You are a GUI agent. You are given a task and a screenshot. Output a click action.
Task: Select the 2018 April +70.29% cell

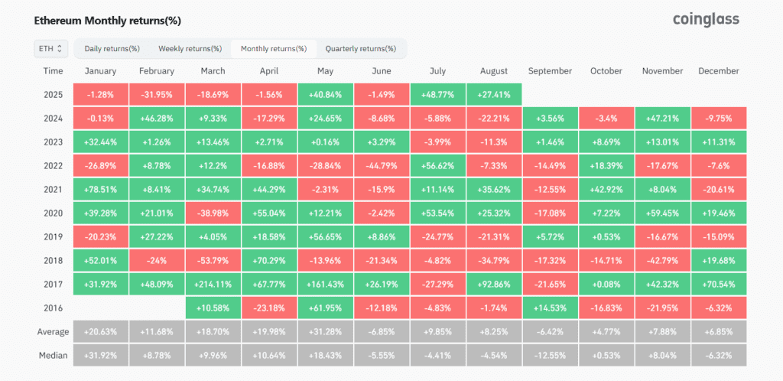(269, 260)
